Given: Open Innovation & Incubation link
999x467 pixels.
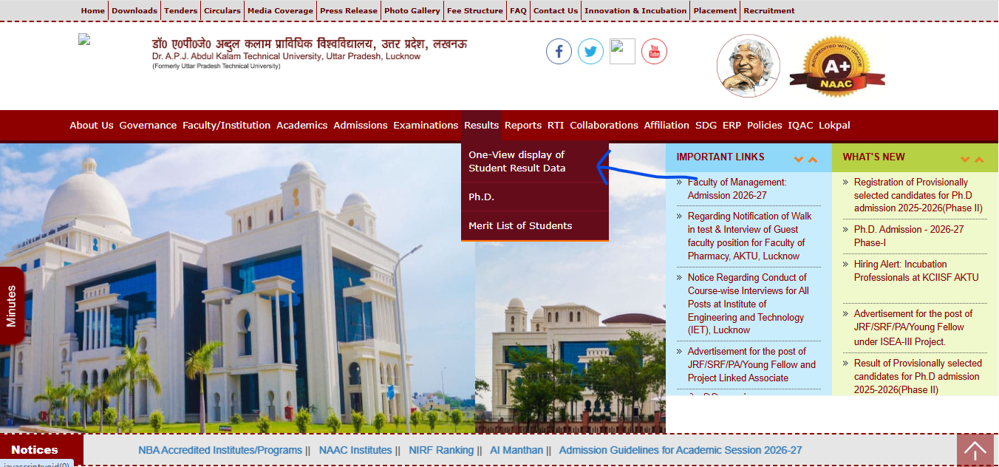Looking at the screenshot, I should (x=635, y=10).
